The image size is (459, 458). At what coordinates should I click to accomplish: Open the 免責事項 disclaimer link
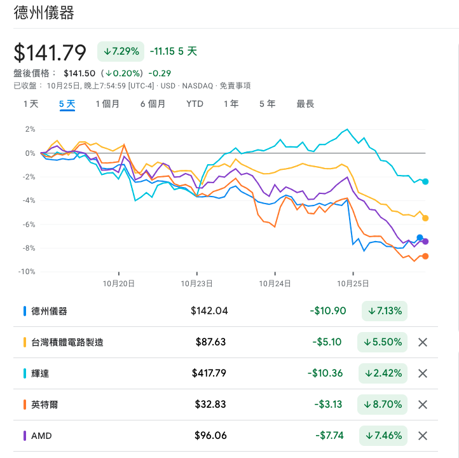pyautogui.click(x=235, y=86)
